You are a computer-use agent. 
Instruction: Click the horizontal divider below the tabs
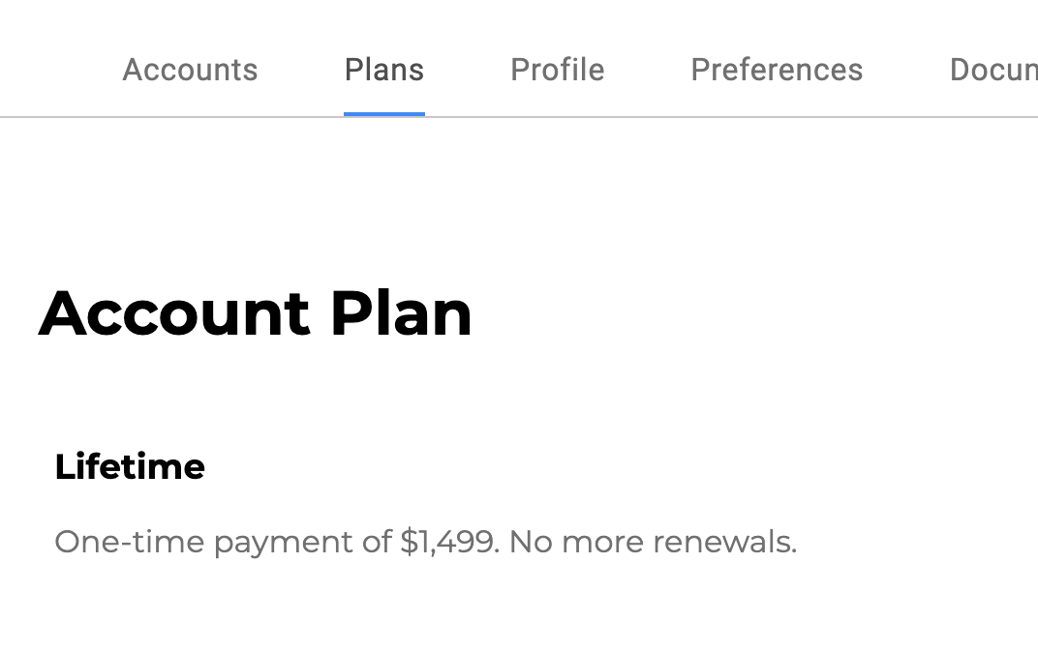678,117
